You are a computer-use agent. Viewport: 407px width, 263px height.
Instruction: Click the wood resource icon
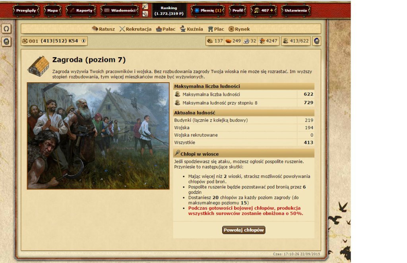[210, 41]
